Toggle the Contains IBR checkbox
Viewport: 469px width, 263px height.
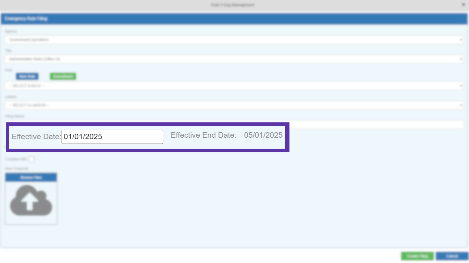32,159
